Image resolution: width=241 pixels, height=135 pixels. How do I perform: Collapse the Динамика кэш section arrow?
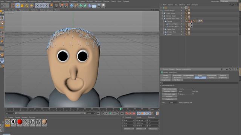pyautogui.click(x=161, y=85)
